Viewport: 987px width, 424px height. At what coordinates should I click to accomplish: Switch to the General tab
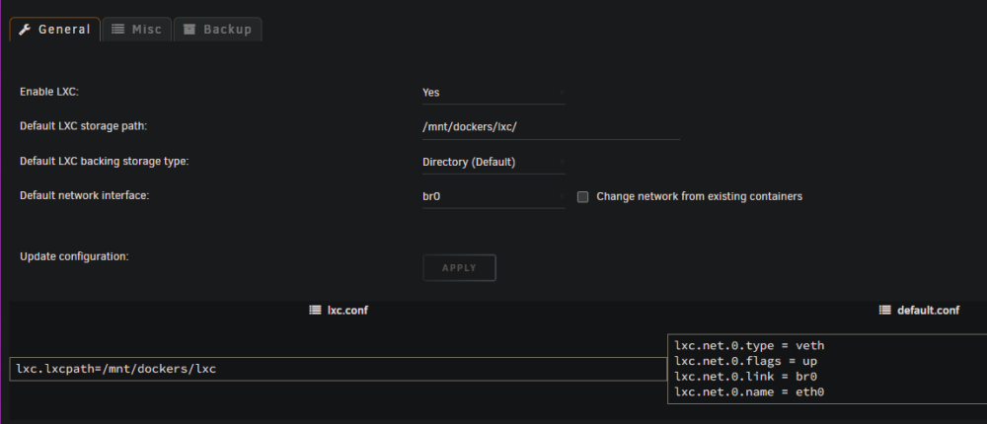tap(54, 29)
